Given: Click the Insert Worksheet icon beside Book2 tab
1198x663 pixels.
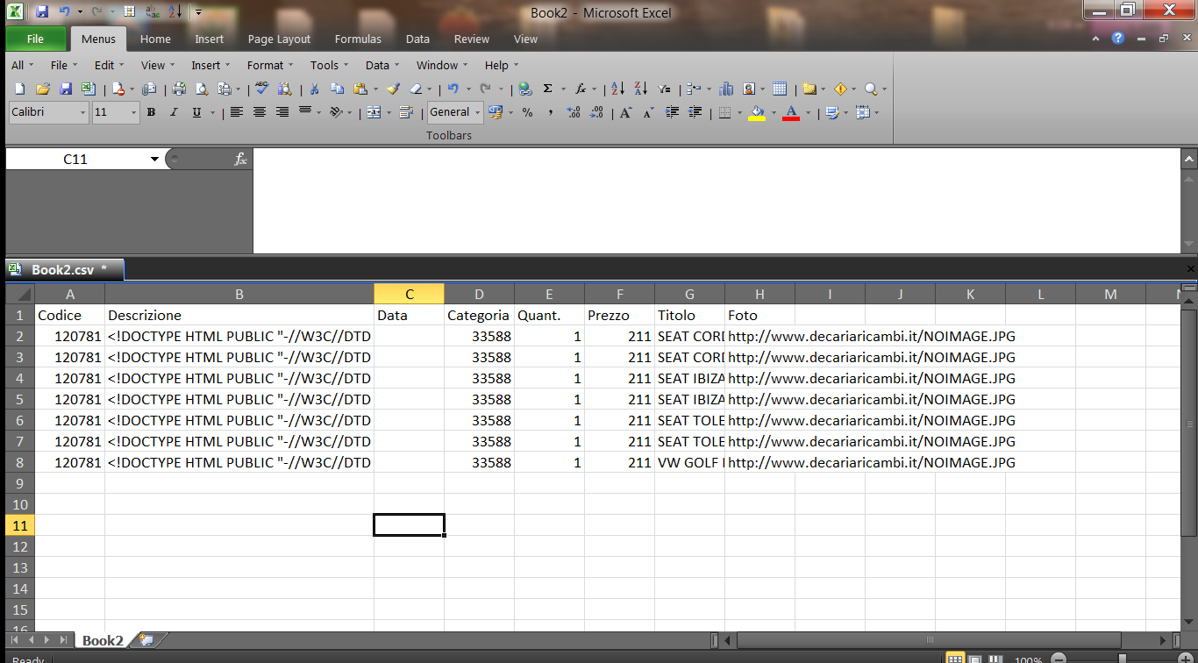Looking at the screenshot, I should (146, 640).
